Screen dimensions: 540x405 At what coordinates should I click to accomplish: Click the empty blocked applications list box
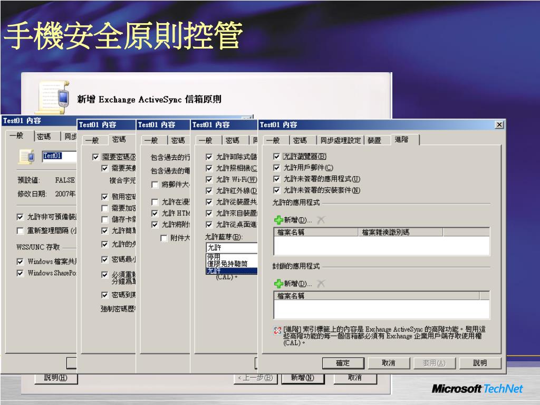[x=382, y=309]
